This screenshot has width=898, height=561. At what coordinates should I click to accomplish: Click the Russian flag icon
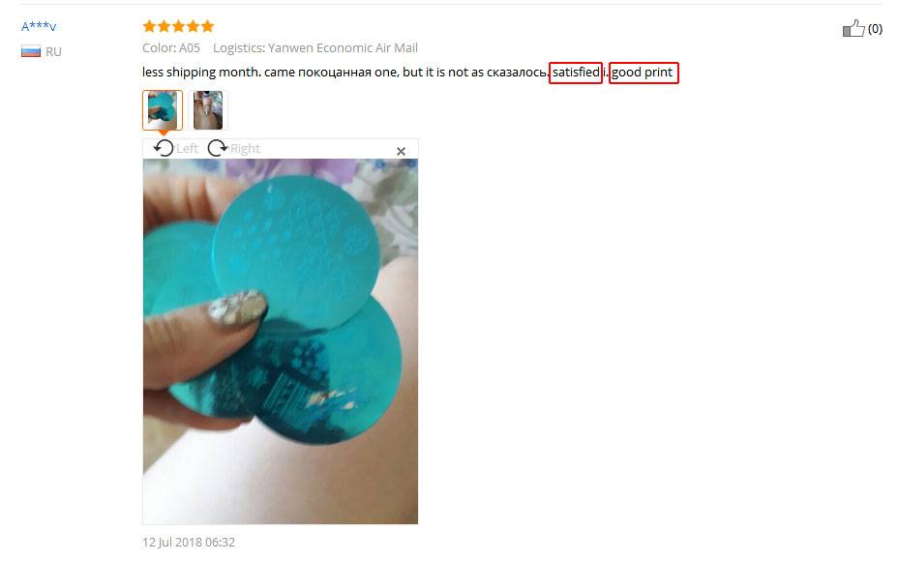pyautogui.click(x=31, y=51)
